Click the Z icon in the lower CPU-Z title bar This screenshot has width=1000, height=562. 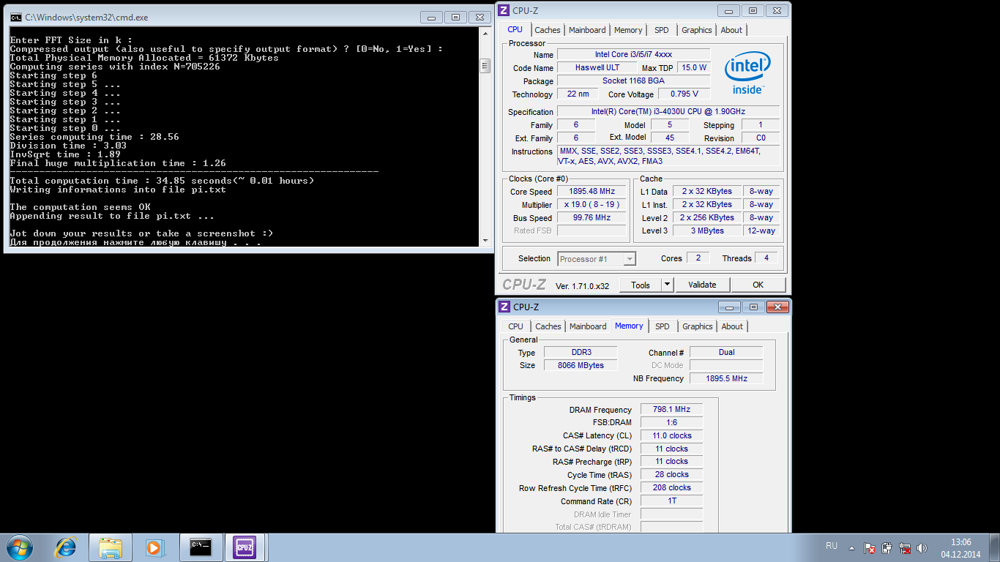pos(504,307)
